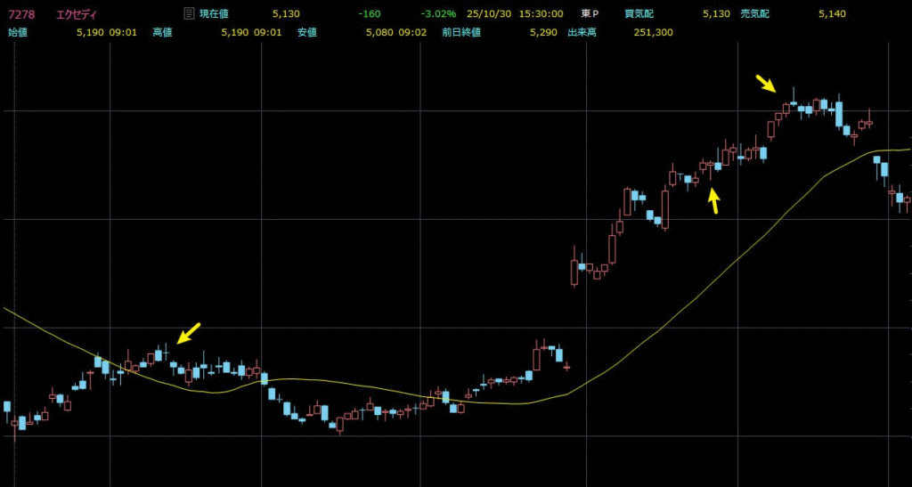
Task: Select the stock code 7278
Action: (x=21, y=13)
